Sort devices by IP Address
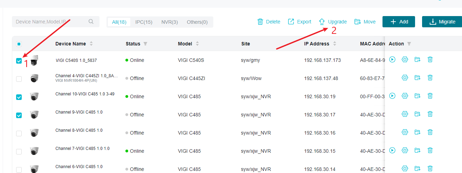The width and height of the screenshot is (462, 173). pos(335,44)
